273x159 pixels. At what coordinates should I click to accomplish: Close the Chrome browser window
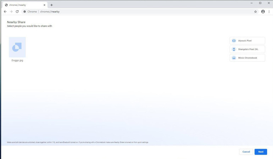(268, 3)
